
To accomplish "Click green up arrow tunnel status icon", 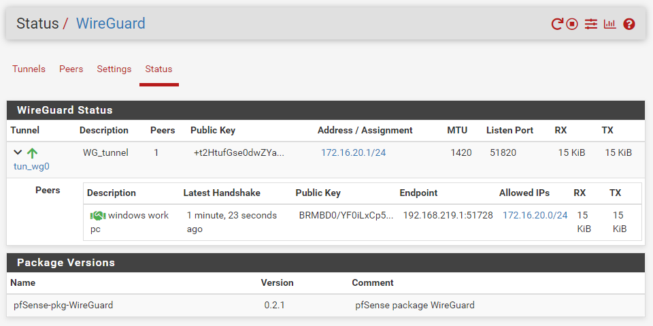I will [x=32, y=153].
